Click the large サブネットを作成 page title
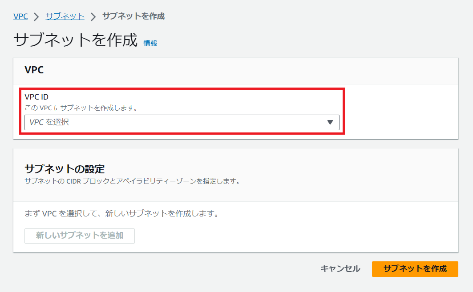The image size is (473, 292). 76,40
